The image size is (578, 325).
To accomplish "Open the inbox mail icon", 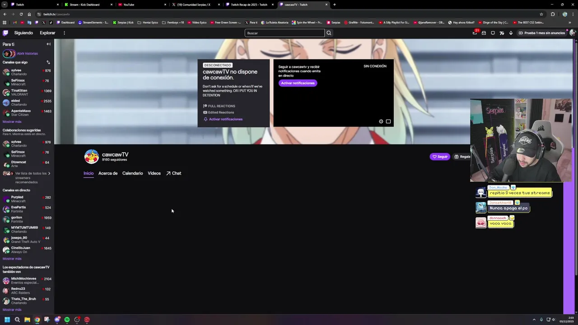I will (x=484, y=33).
